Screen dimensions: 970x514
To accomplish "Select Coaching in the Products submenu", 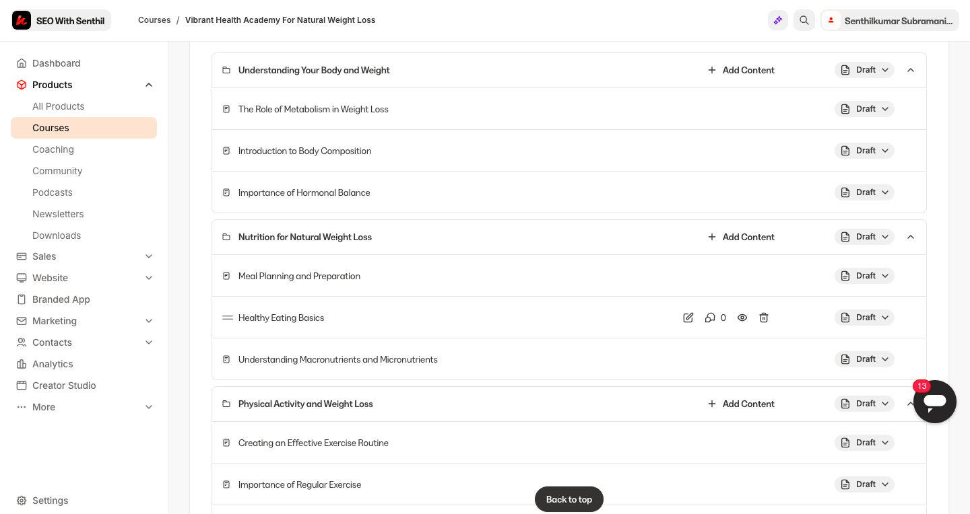I will point(53,149).
